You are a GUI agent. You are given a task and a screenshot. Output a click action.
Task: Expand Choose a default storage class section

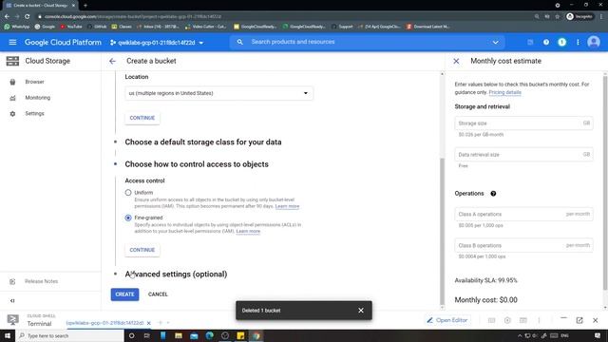click(x=202, y=142)
